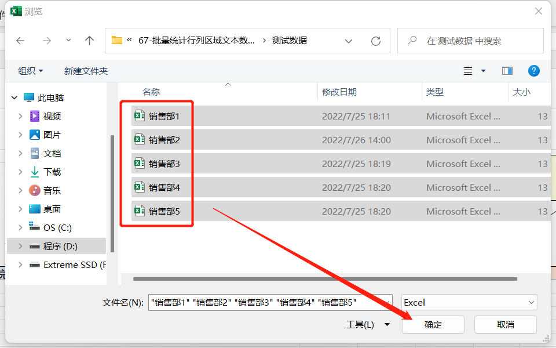The image size is (556, 348).
Task: Click the back navigation arrow
Action: point(20,41)
